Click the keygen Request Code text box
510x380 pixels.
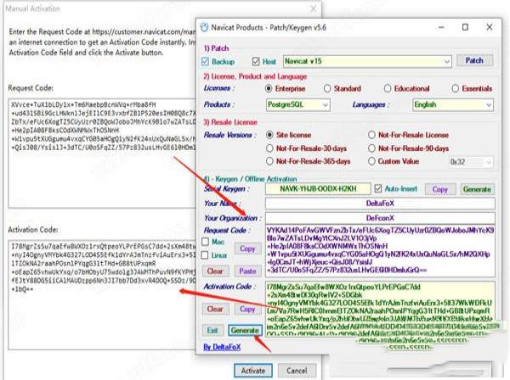(380, 250)
